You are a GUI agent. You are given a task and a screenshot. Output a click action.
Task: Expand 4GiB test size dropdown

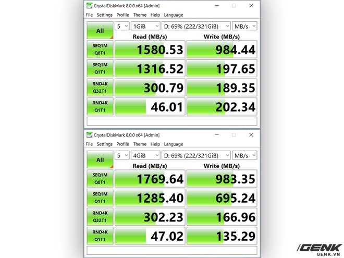pos(145,155)
